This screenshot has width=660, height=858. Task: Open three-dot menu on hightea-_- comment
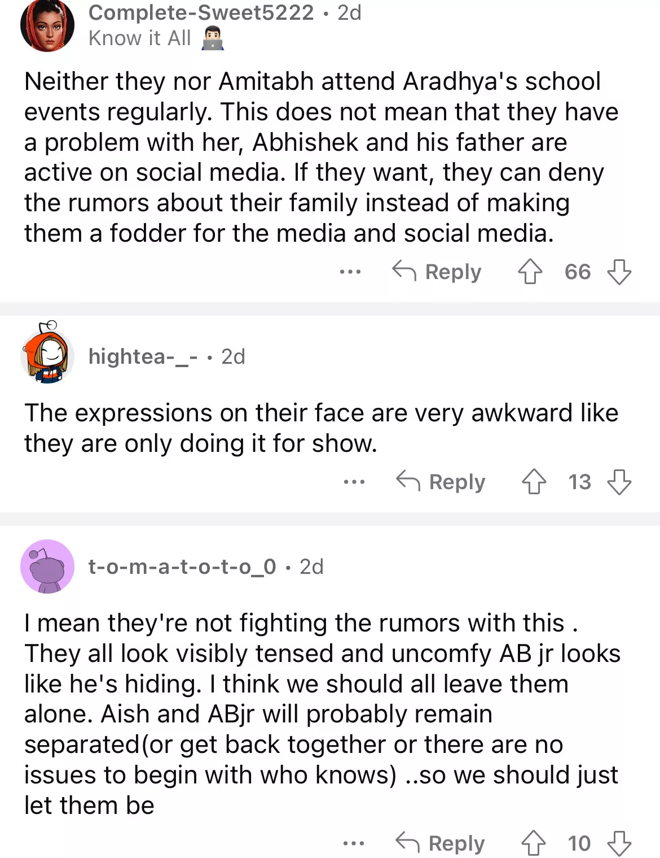pos(354,482)
